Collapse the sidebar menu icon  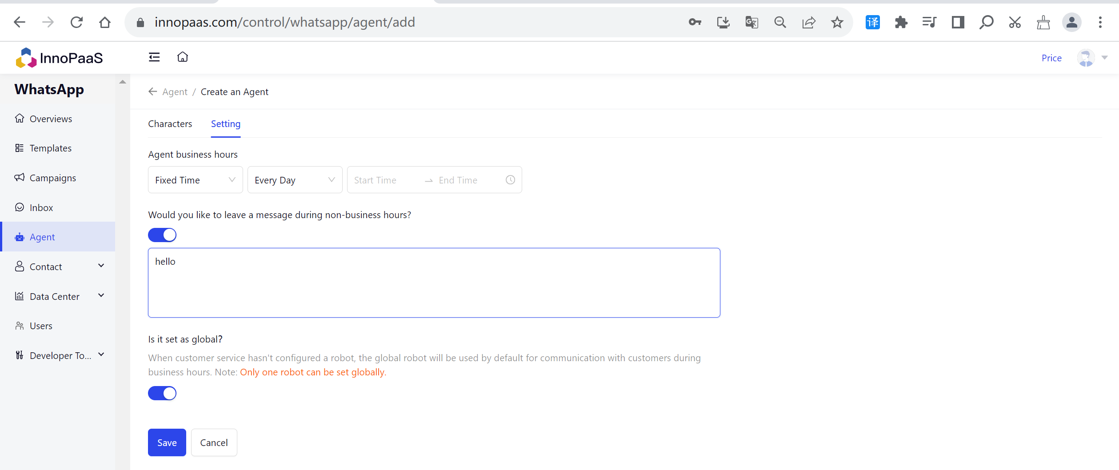coord(154,57)
